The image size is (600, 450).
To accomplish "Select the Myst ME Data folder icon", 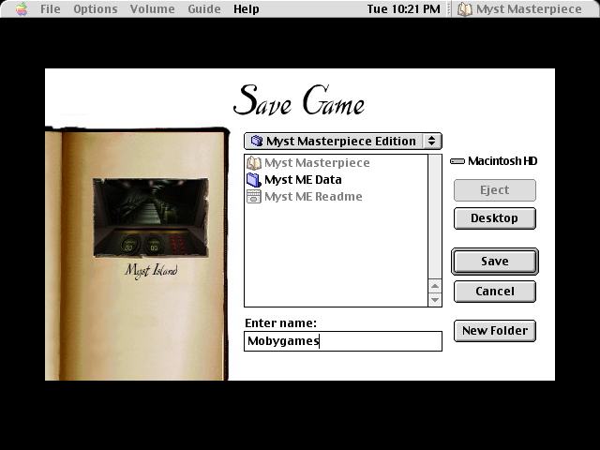I will [253, 180].
